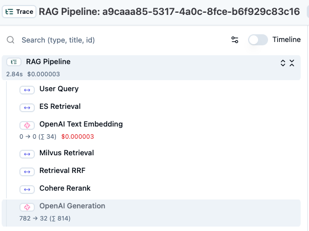Select the ES Retrieval span
Viewport: 309px width, 231px height.
[60, 106]
